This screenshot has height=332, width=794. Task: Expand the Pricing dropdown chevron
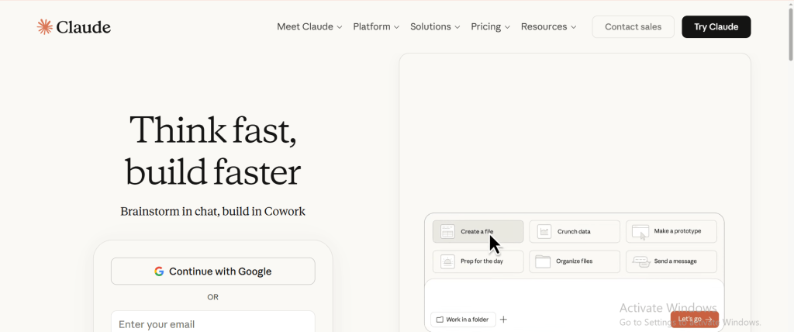pos(507,27)
